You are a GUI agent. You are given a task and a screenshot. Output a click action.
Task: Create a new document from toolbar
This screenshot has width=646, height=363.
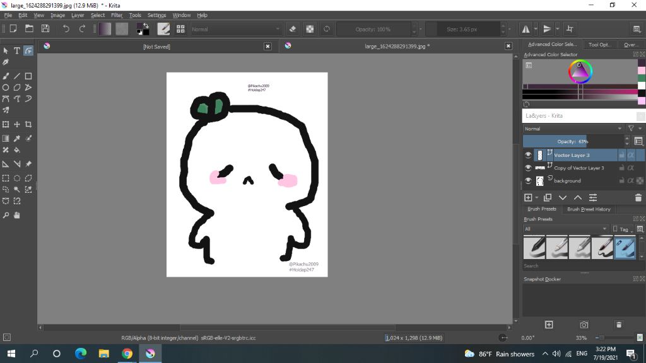click(x=13, y=29)
